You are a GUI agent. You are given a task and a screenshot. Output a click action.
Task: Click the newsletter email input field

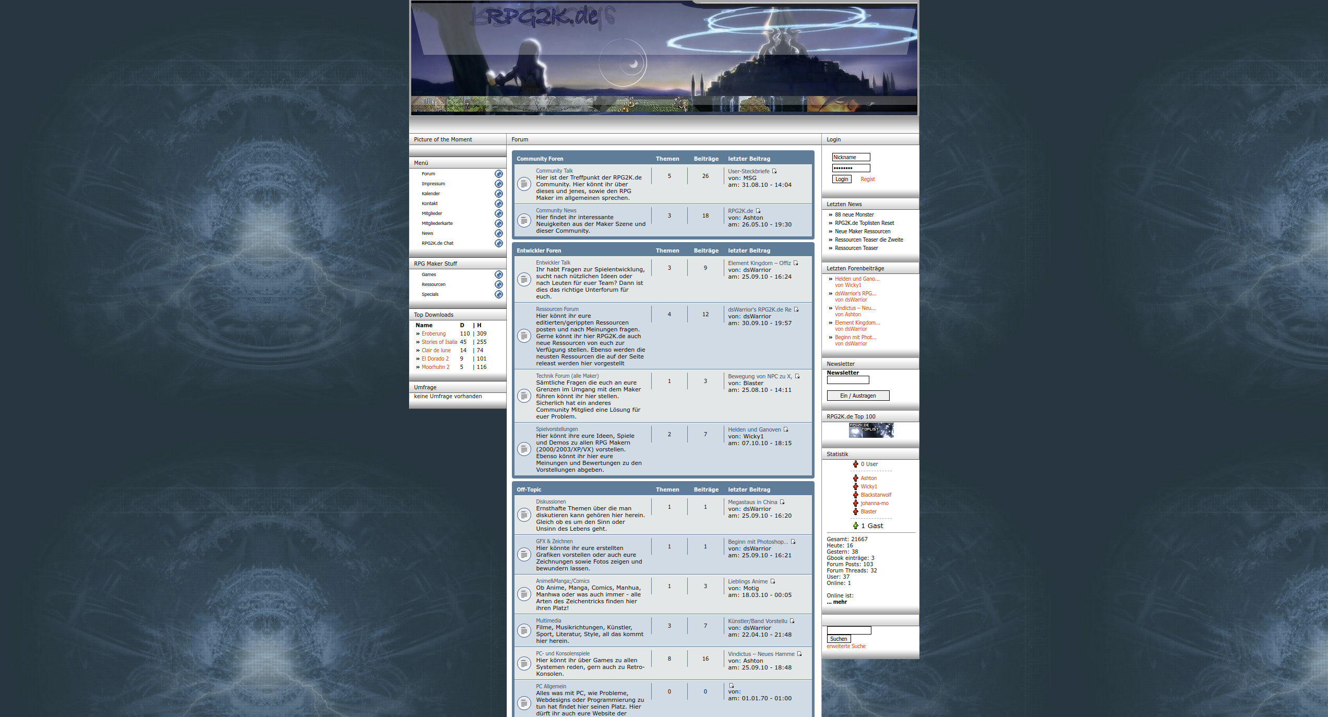(x=847, y=380)
